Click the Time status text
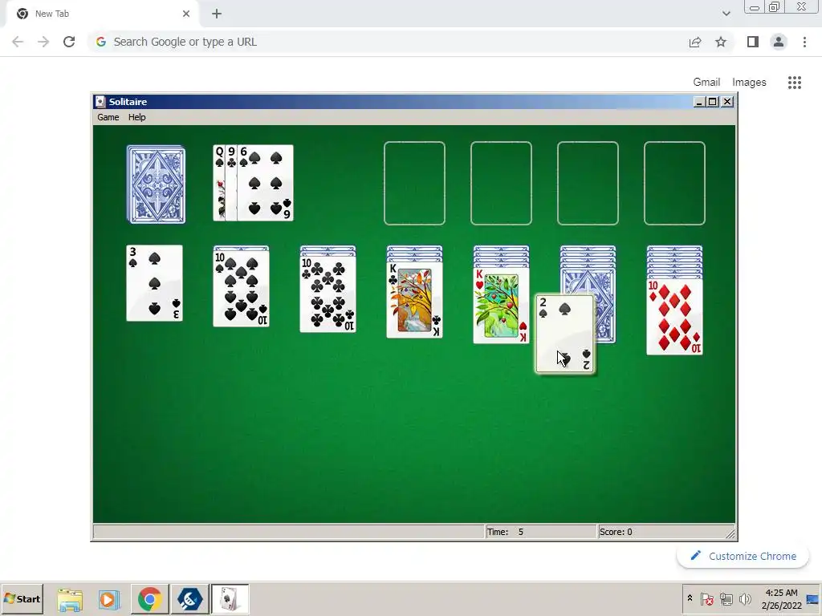Viewport: 822px width, 616px height. [x=506, y=532]
